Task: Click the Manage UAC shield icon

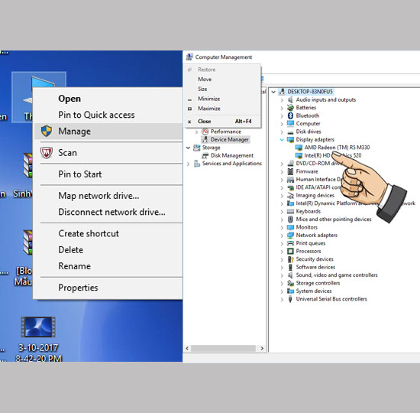Action: tap(47, 132)
